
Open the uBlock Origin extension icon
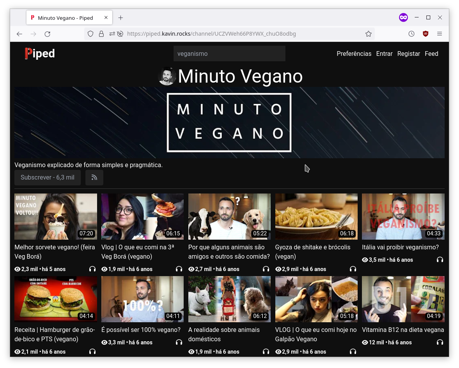pyautogui.click(x=426, y=34)
